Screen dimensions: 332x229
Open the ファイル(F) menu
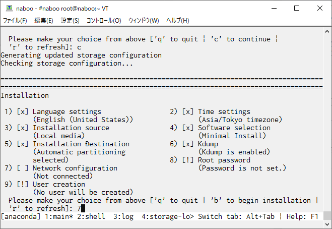point(15,21)
